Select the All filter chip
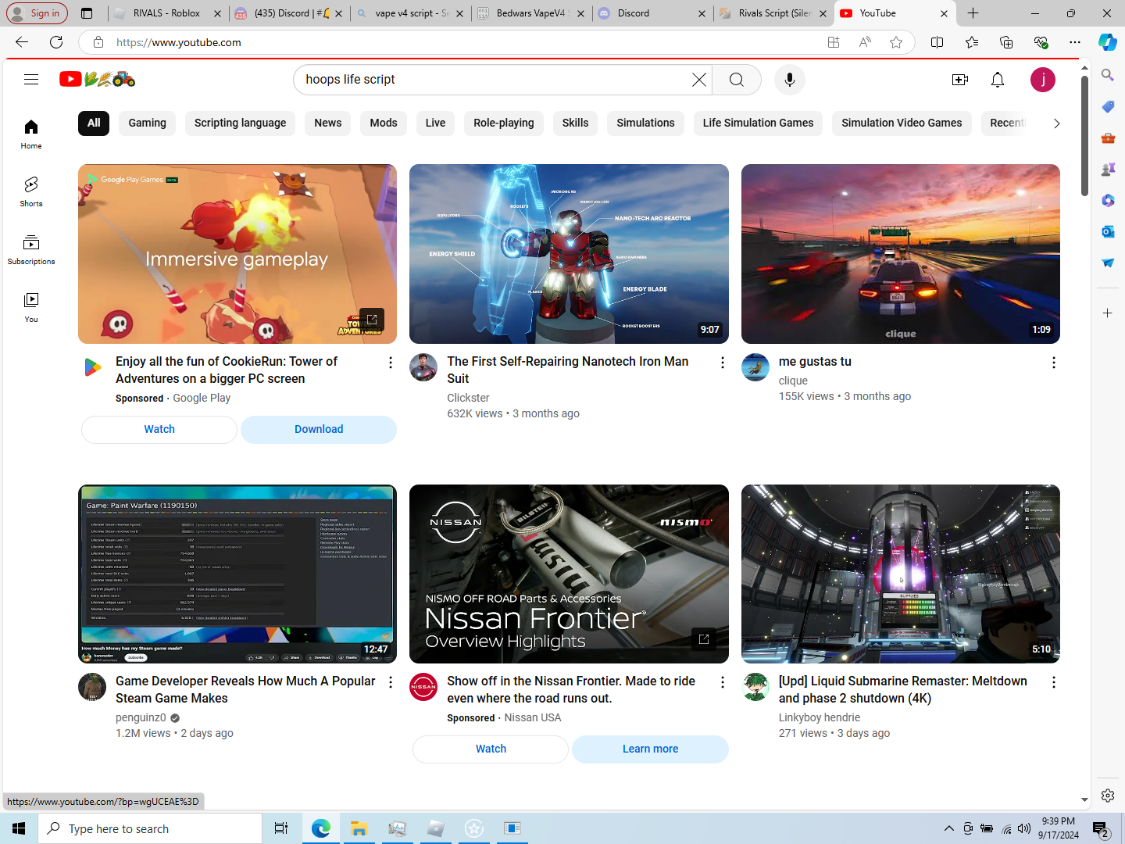Image resolution: width=1125 pixels, height=844 pixels. tap(94, 123)
